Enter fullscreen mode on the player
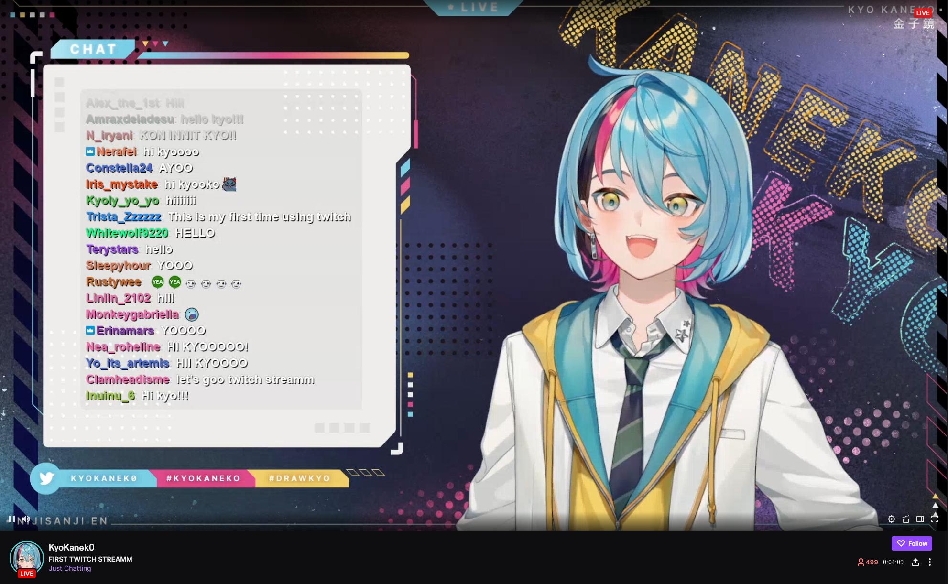This screenshot has width=948, height=584. click(935, 519)
